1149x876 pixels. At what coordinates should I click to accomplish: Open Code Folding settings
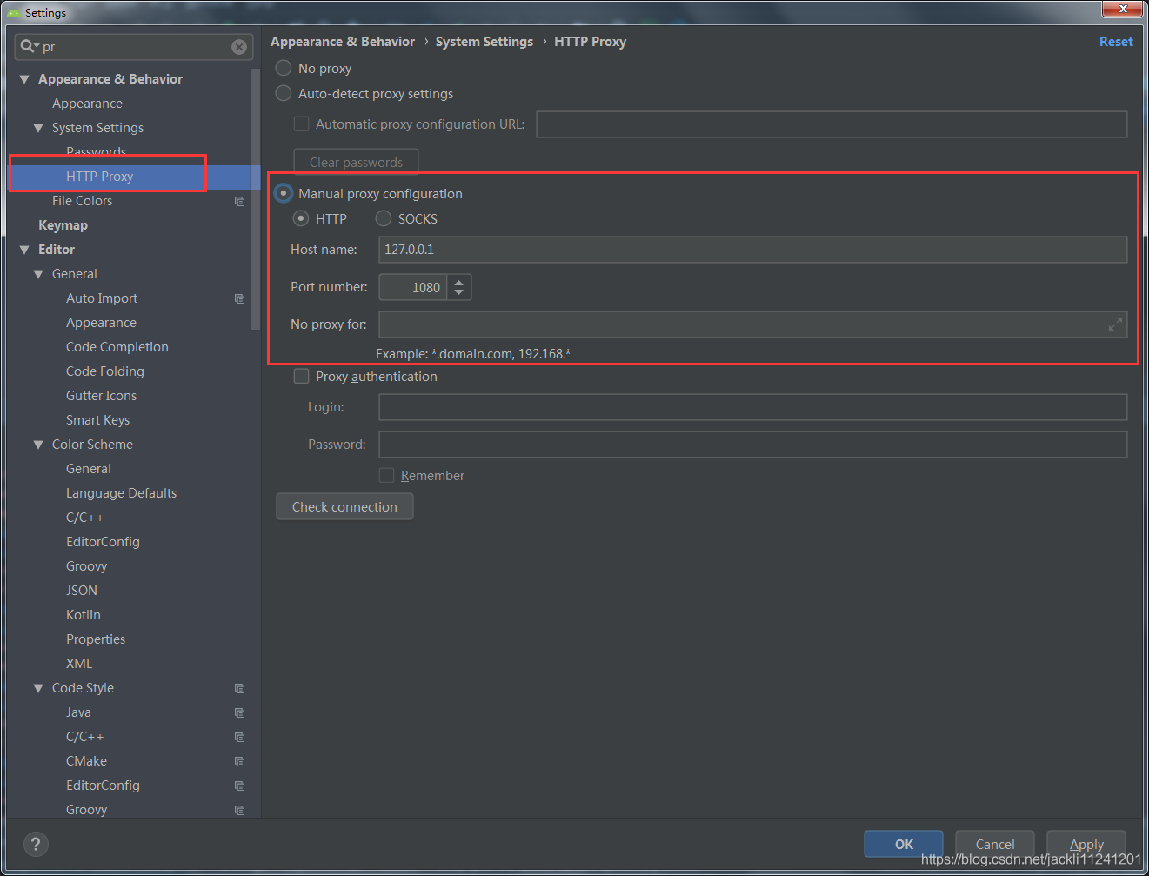pos(105,371)
